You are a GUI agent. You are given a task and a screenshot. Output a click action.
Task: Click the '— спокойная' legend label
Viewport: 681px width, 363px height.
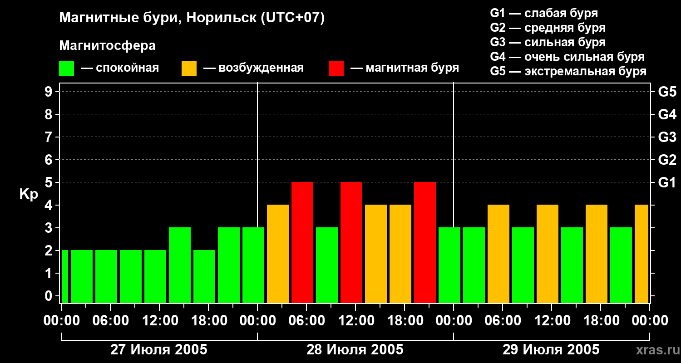pyautogui.click(x=120, y=68)
